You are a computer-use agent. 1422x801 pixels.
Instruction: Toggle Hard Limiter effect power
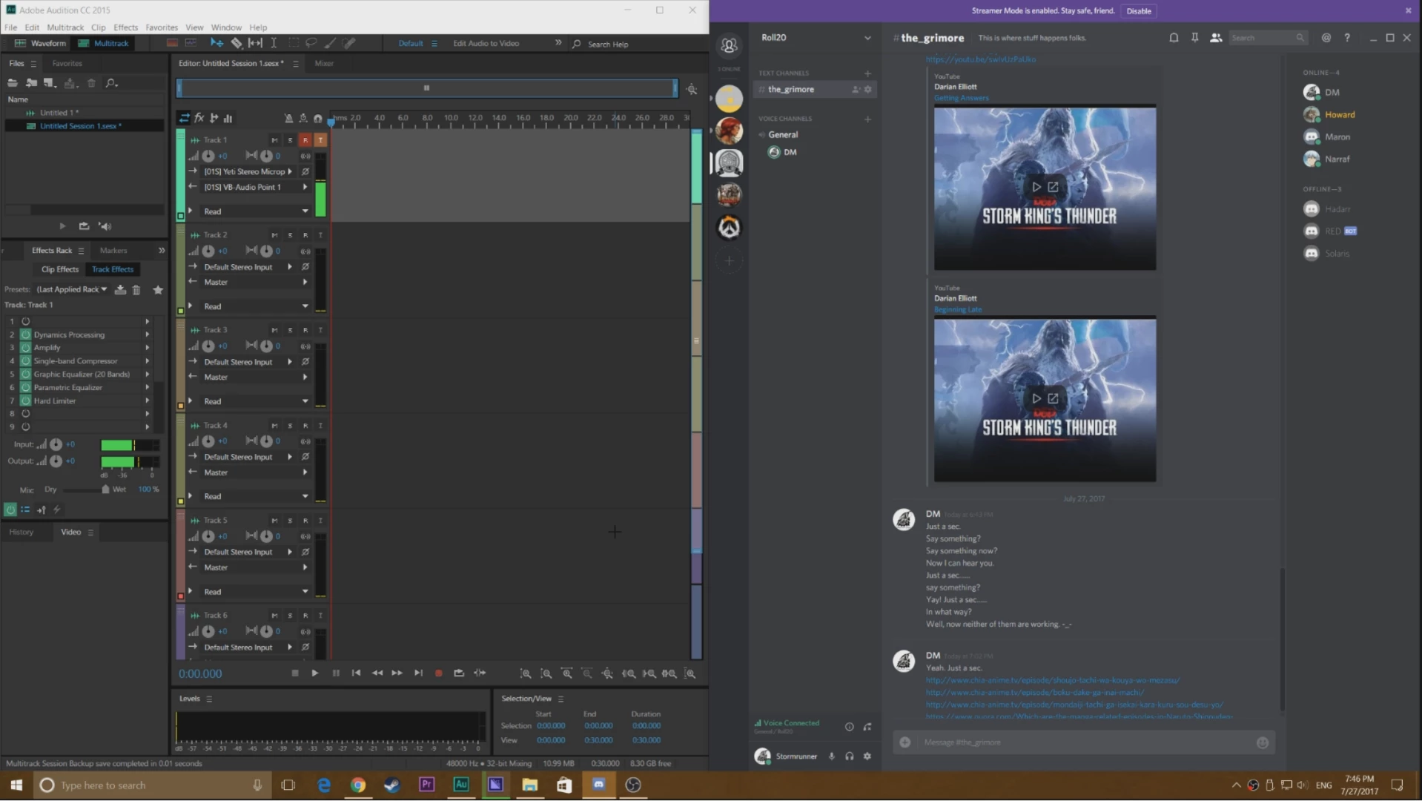pyautogui.click(x=26, y=401)
